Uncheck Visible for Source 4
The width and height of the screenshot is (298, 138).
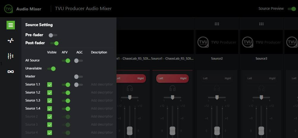[x=50, y=132]
